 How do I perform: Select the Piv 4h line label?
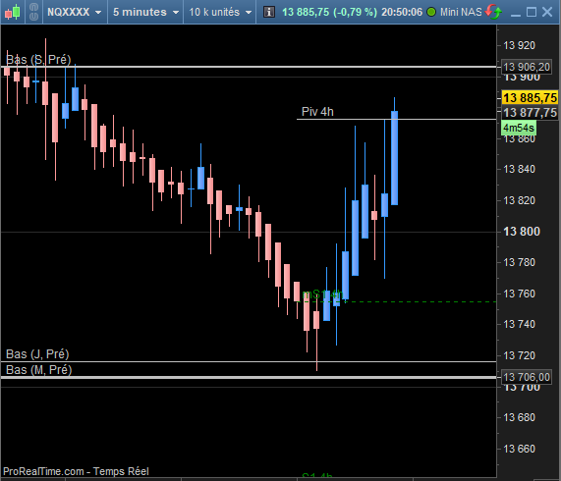[x=317, y=112]
